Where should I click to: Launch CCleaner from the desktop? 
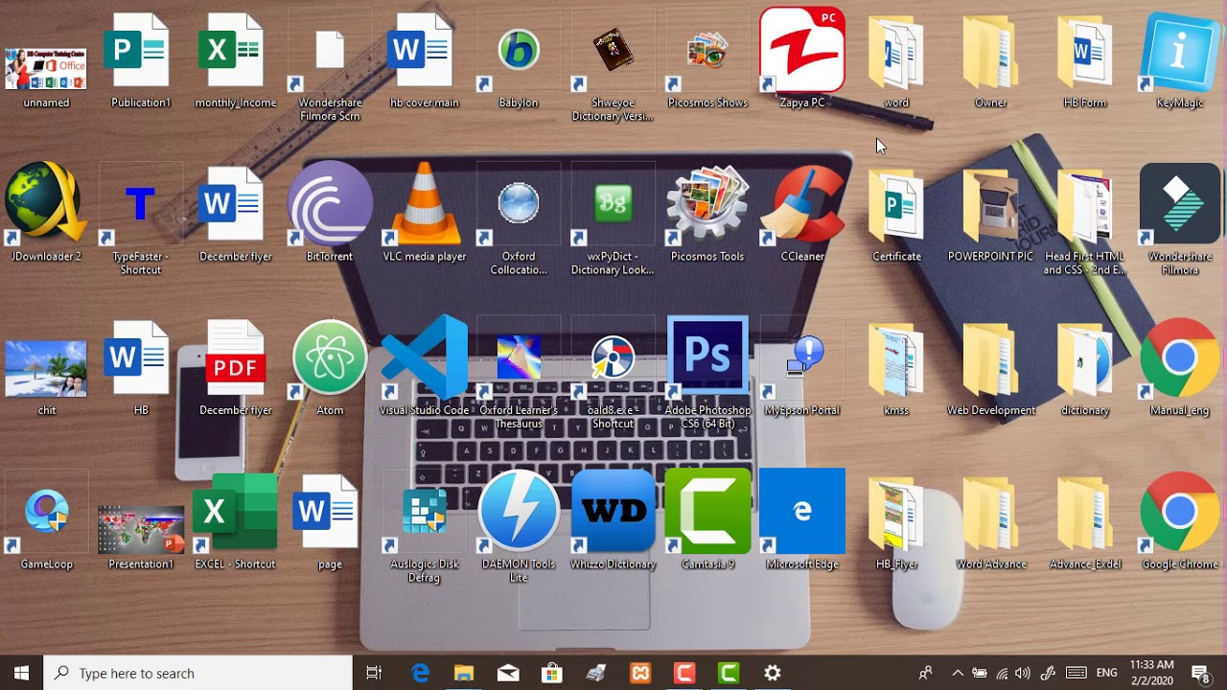pos(802,205)
